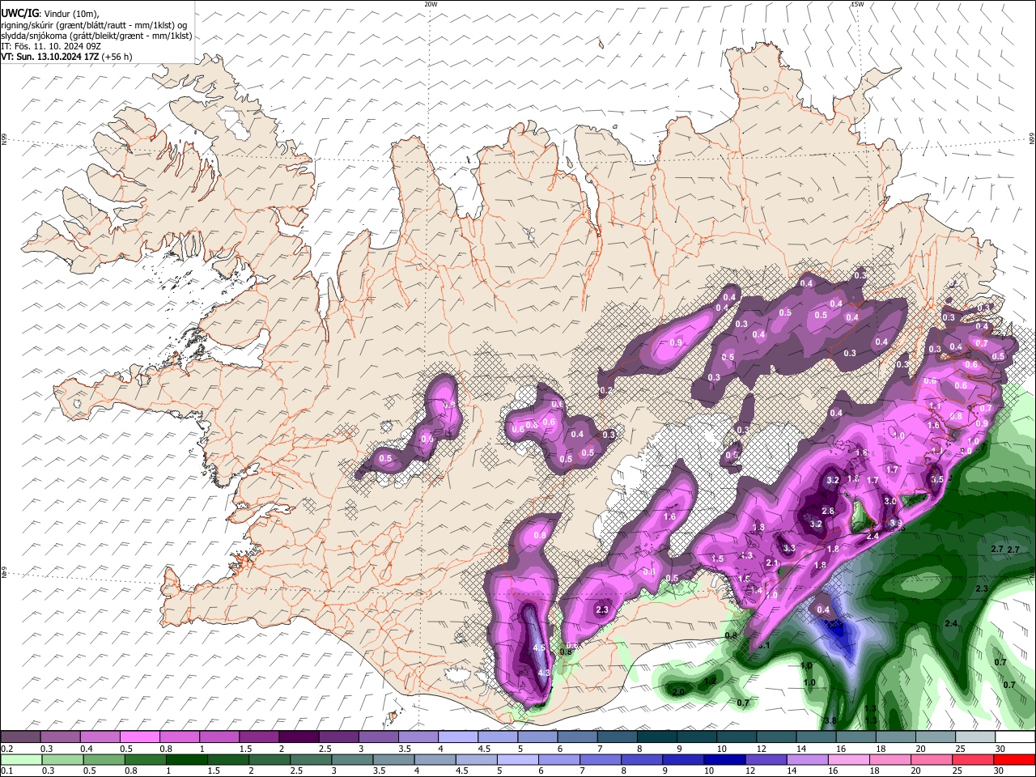Image resolution: width=1036 pixels, height=777 pixels.
Task: Pick the lavender snow swatch labeled 4
Action: (458, 737)
